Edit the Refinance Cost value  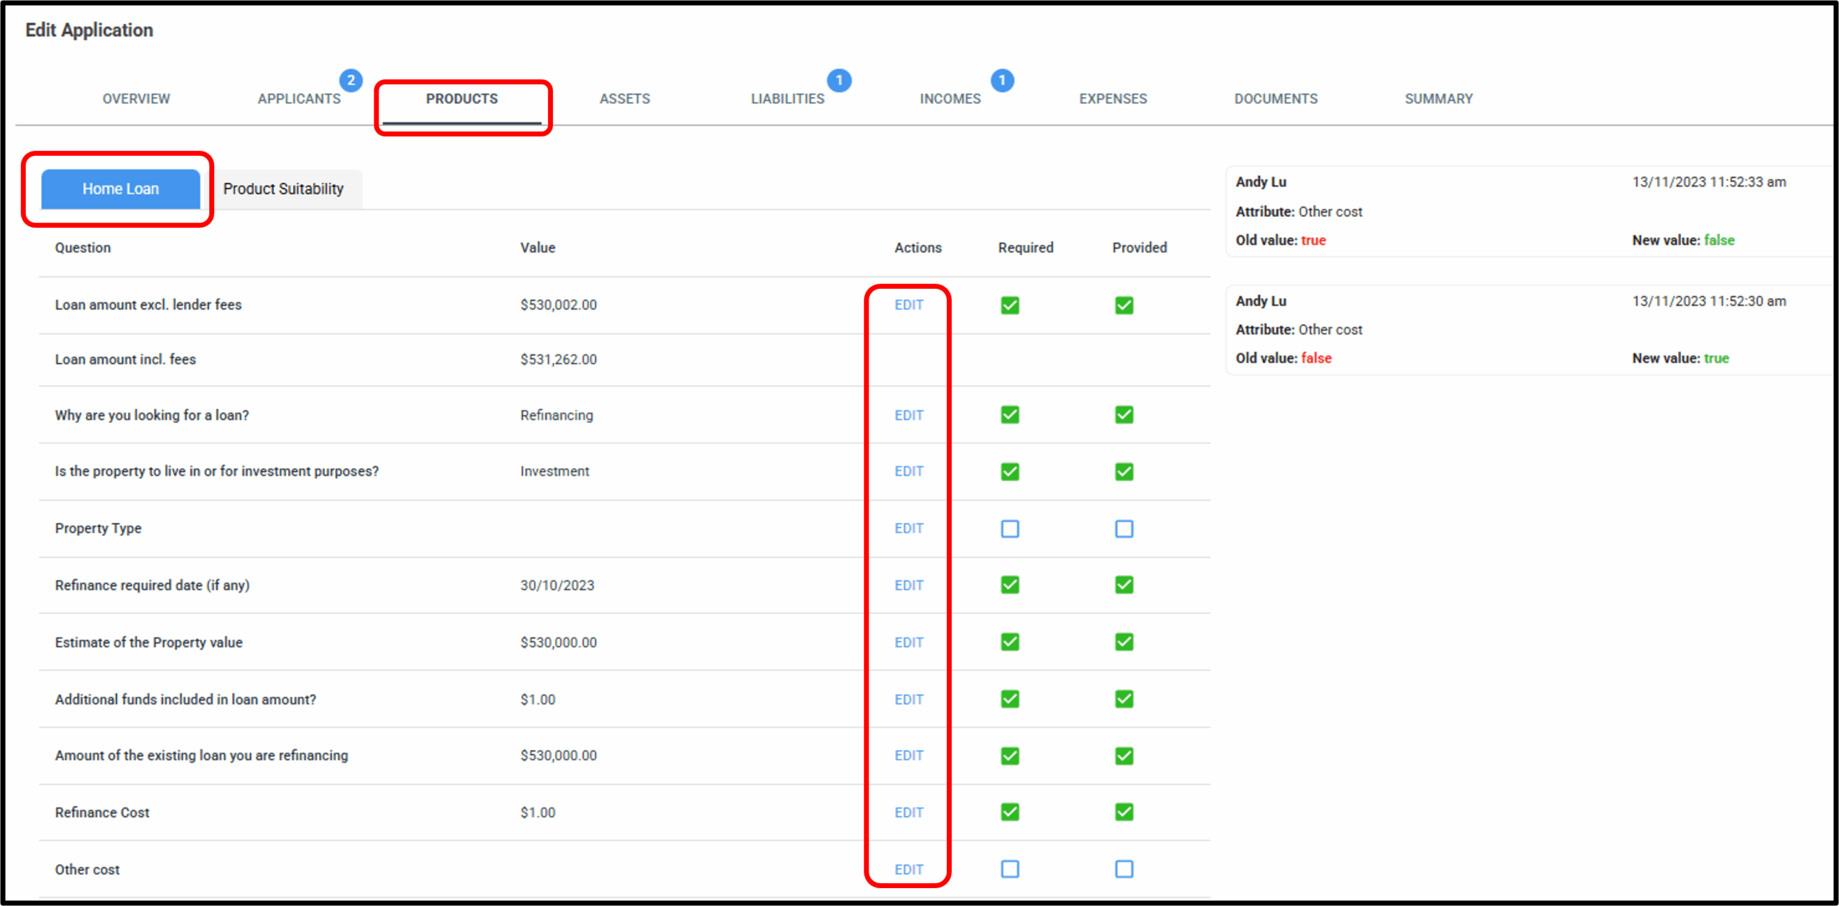[908, 813]
